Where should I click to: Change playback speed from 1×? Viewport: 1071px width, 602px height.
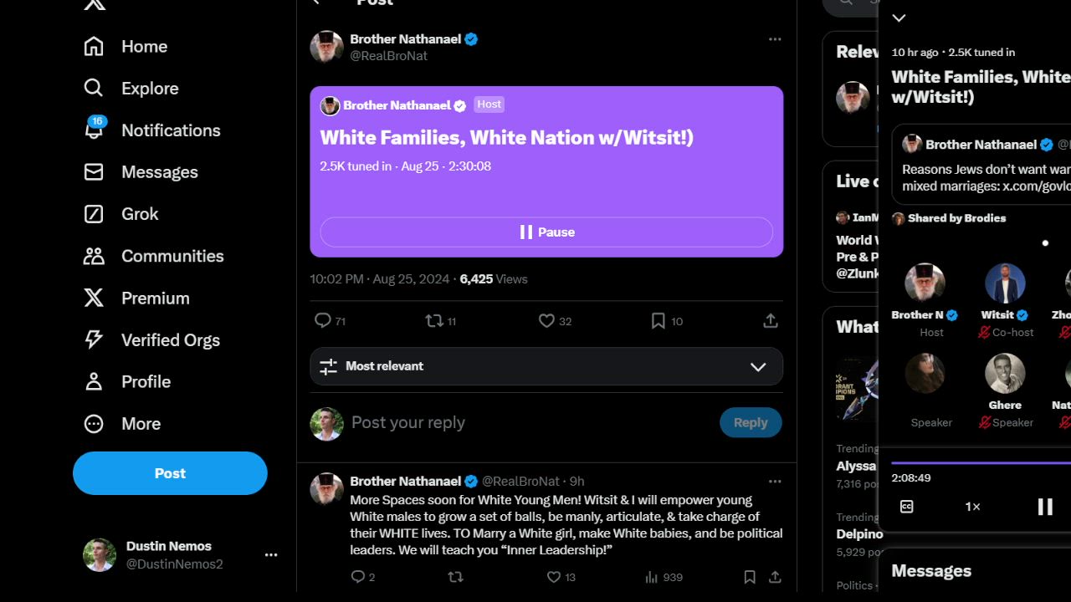[972, 507]
